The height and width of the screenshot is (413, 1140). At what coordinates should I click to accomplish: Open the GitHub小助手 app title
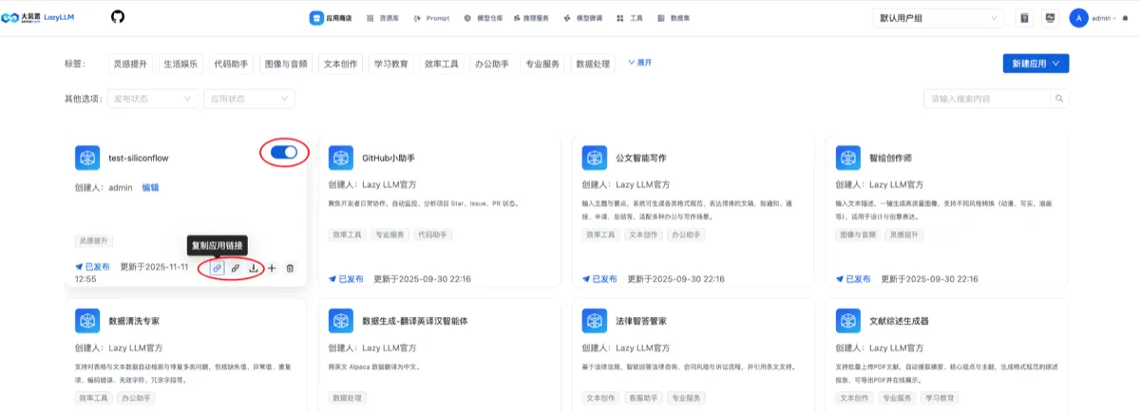[389, 158]
